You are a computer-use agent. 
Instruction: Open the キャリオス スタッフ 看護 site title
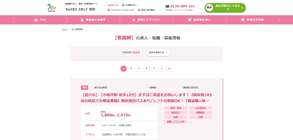point(80,9)
